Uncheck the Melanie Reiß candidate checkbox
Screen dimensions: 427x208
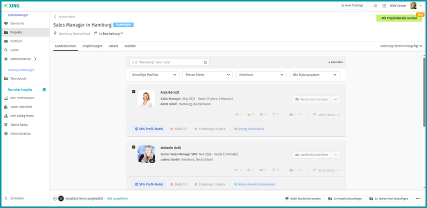pyautogui.click(x=133, y=147)
